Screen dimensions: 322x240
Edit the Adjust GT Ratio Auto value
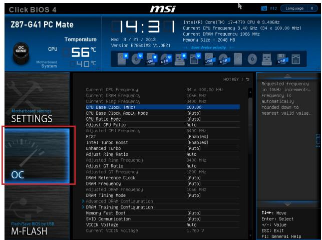coord(191,166)
